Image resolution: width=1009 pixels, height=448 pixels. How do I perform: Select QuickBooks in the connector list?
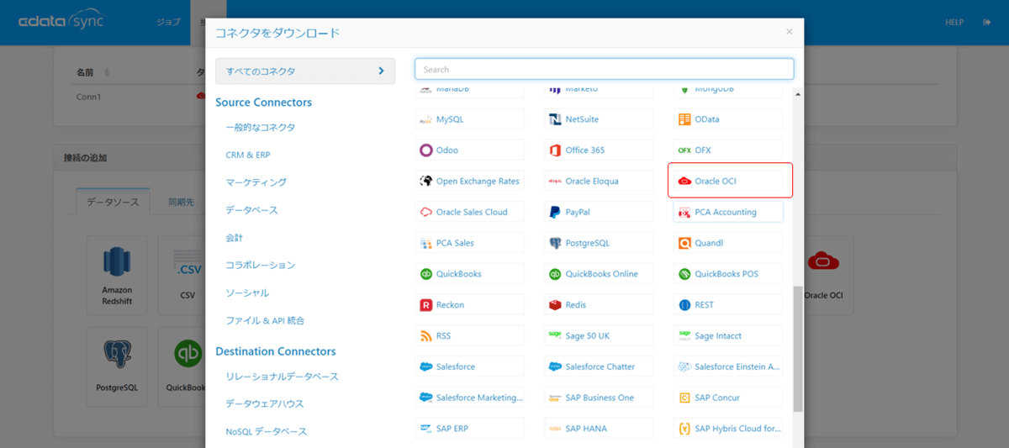tap(469, 274)
